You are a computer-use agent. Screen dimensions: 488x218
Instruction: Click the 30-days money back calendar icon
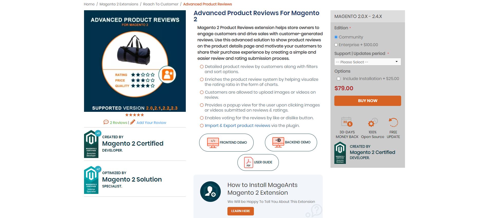pos(347,122)
